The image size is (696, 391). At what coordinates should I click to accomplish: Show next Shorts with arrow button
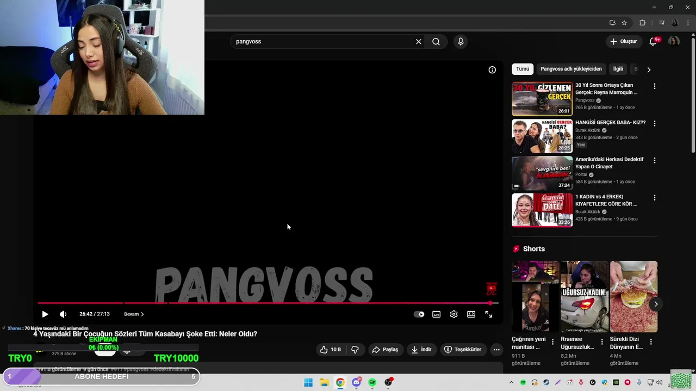656,304
